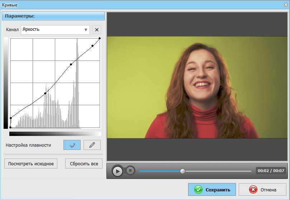Click the Параметры panel header
290x200 pixels.
[53, 16]
